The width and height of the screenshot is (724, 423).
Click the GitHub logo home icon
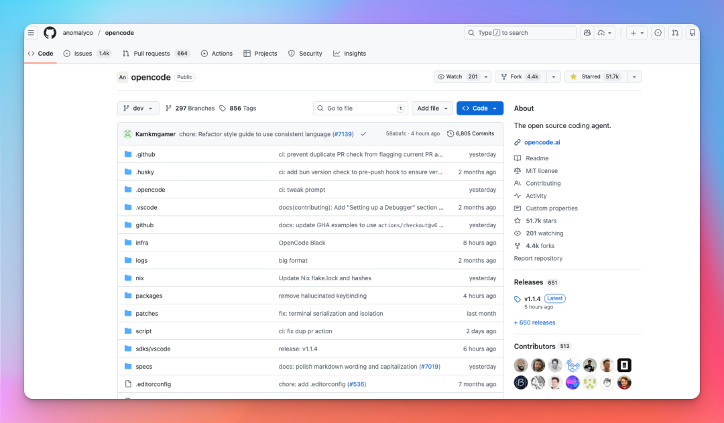tap(50, 33)
